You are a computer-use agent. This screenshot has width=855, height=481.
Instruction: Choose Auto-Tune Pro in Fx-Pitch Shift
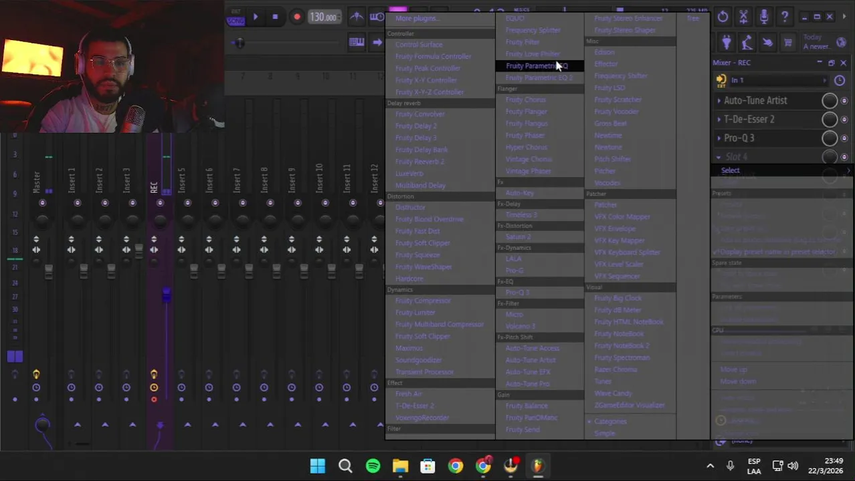528,384
